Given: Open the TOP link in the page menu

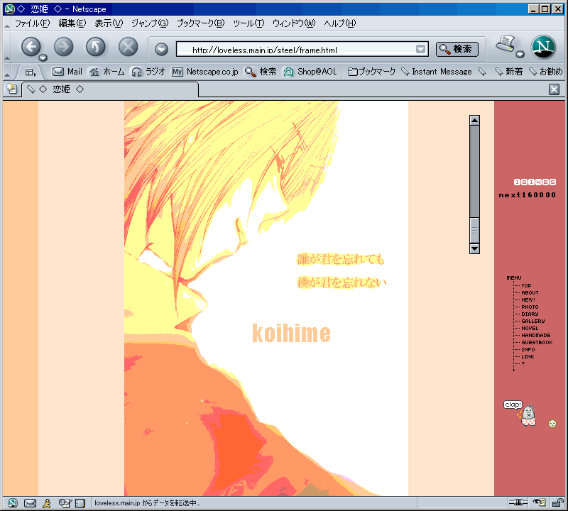Looking at the screenshot, I should click(x=526, y=286).
